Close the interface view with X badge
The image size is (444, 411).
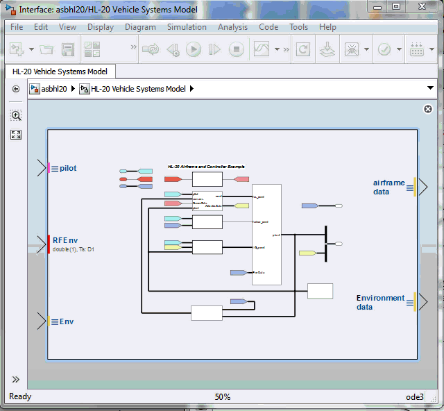(428, 109)
